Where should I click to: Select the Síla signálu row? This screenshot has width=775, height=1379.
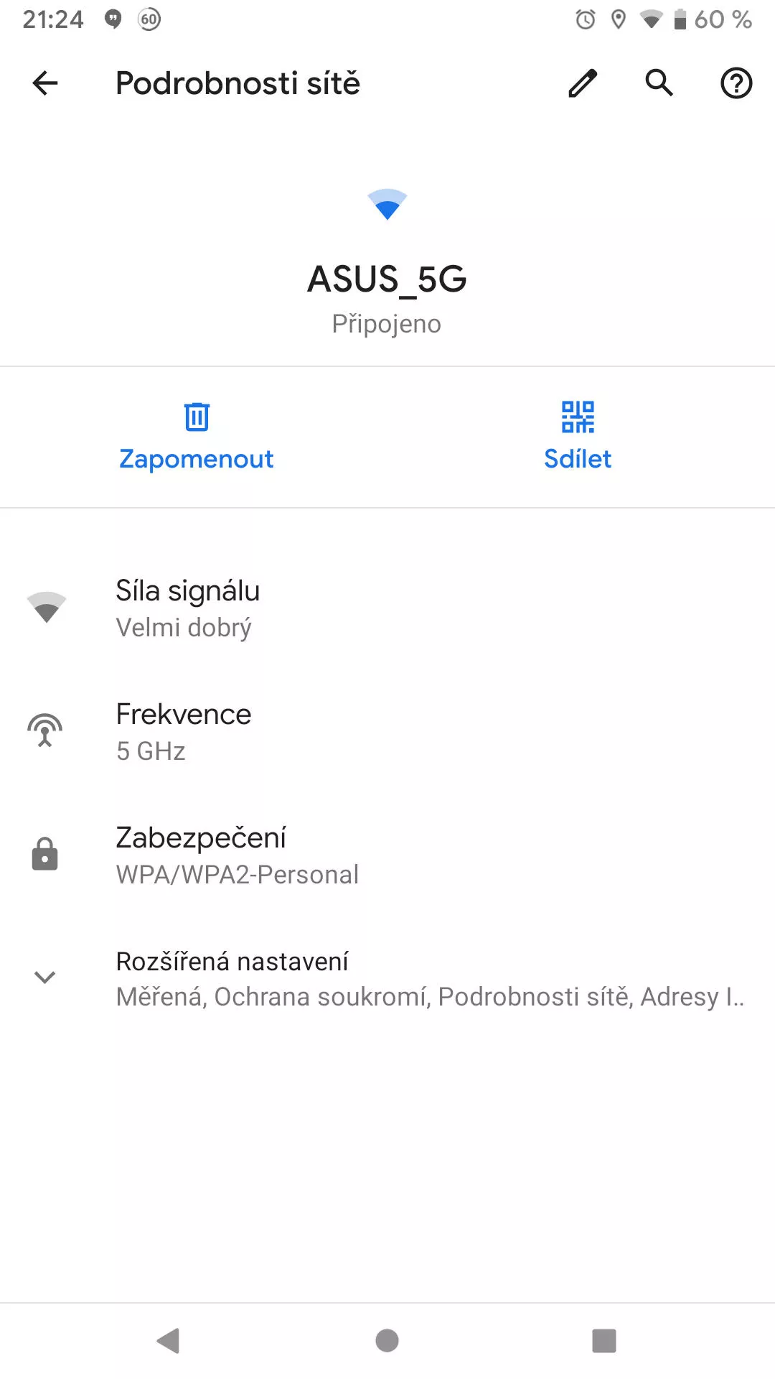click(x=387, y=608)
